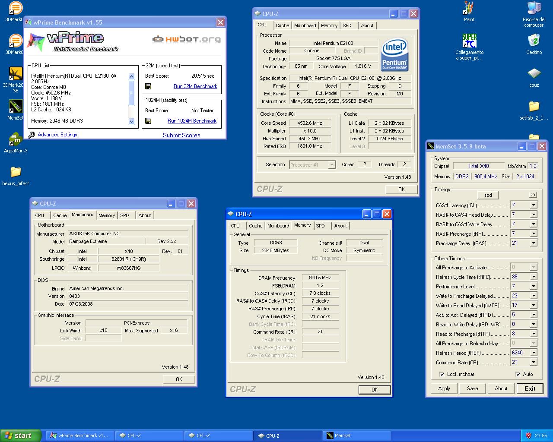Click OK in the Mainboard CPU-Z window
The height and width of the screenshot is (442, 553).
(179, 379)
